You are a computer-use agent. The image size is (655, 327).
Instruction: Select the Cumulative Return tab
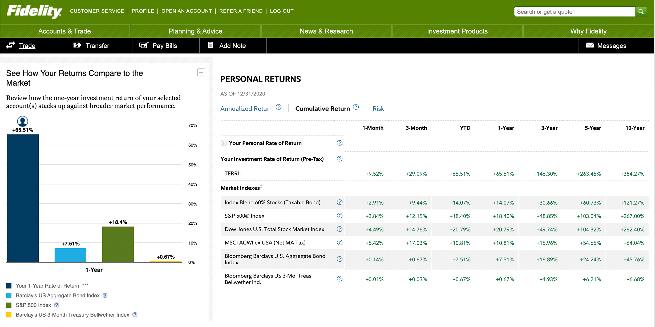[322, 108]
